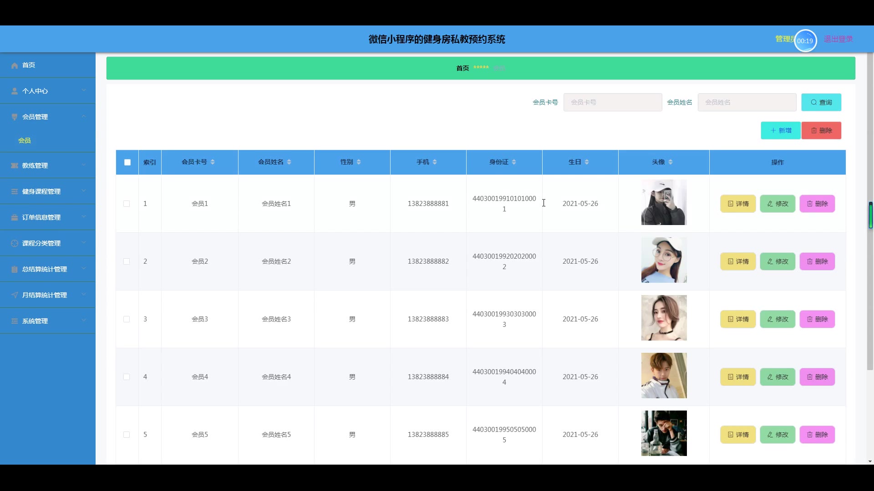This screenshot has width=874, height=491.
Task: Toggle the select-all checkbox in table header
Action: coord(127,162)
